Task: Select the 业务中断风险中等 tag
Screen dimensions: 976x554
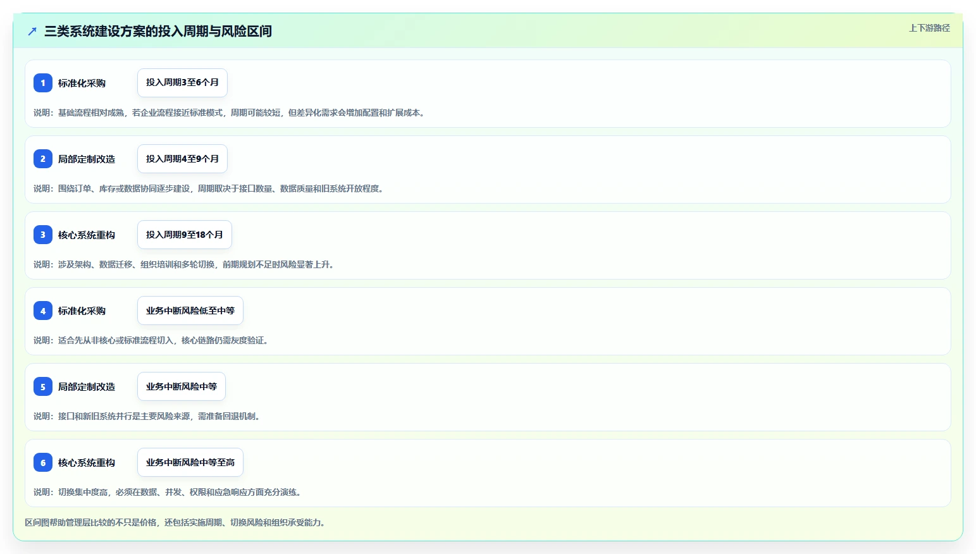Action: click(182, 386)
